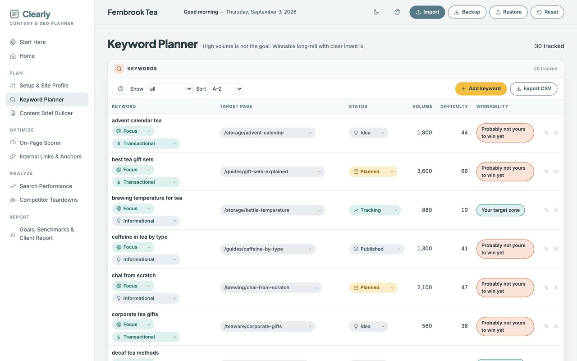Click the Volume column header
The height and width of the screenshot is (361, 577).
coord(422,106)
